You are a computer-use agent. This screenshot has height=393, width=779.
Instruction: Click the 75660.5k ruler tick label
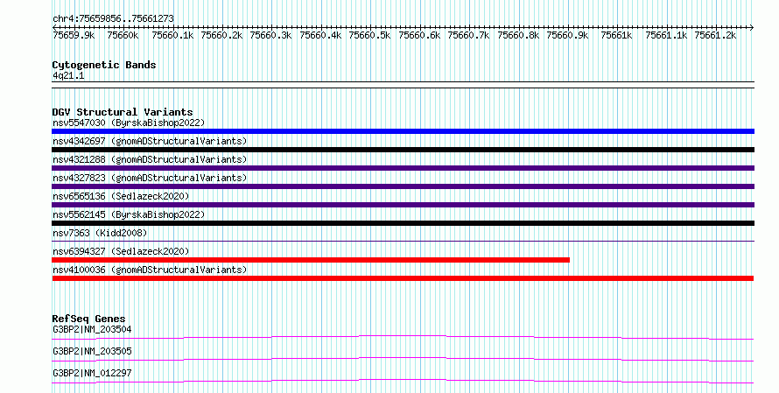(369, 35)
